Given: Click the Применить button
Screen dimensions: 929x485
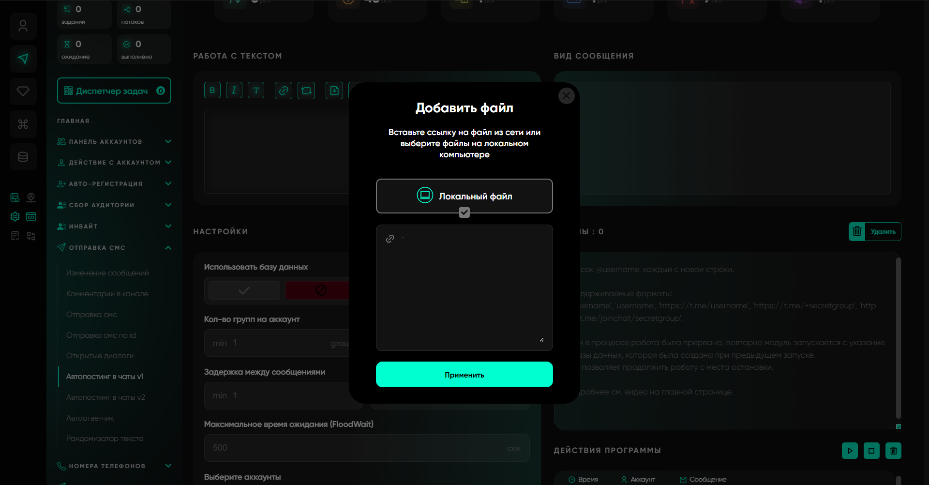Looking at the screenshot, I should click(464, 375).
